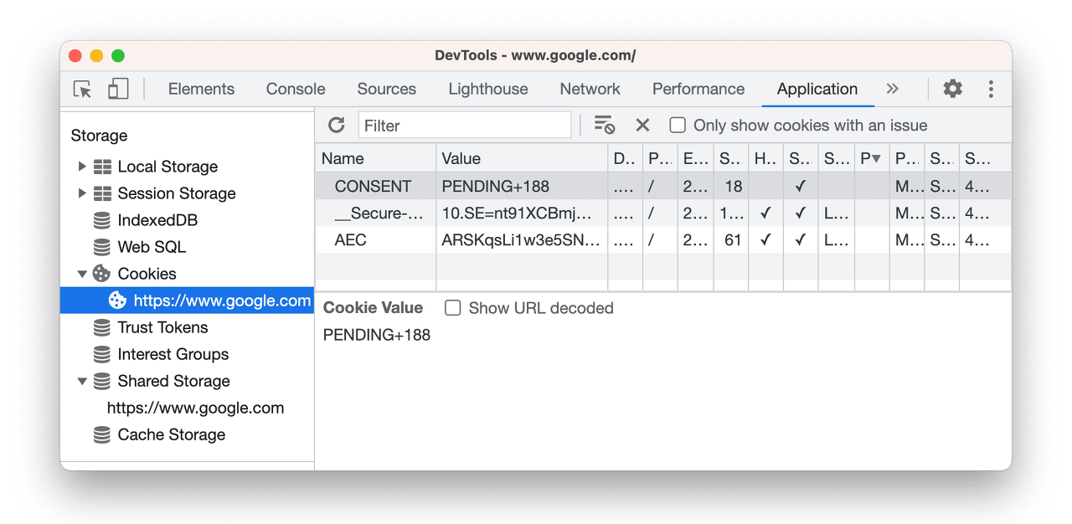Refresh the cookies table
Viewport: 1072px width, 524px height.
[x=337, y=126]
